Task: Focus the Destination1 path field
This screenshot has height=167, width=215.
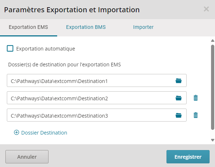Action: tap(97, 80)
